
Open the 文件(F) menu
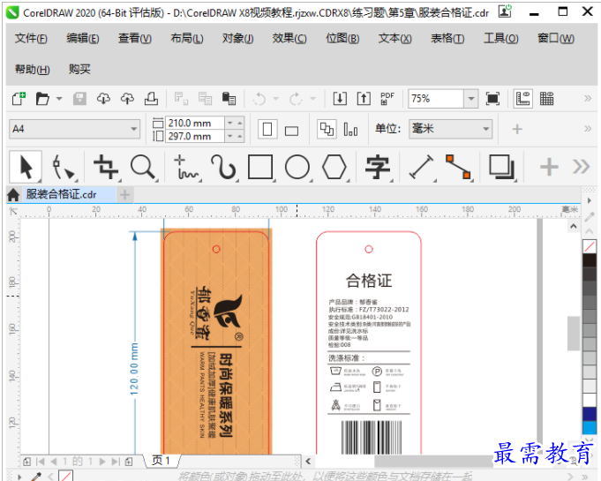pos(31,39)
